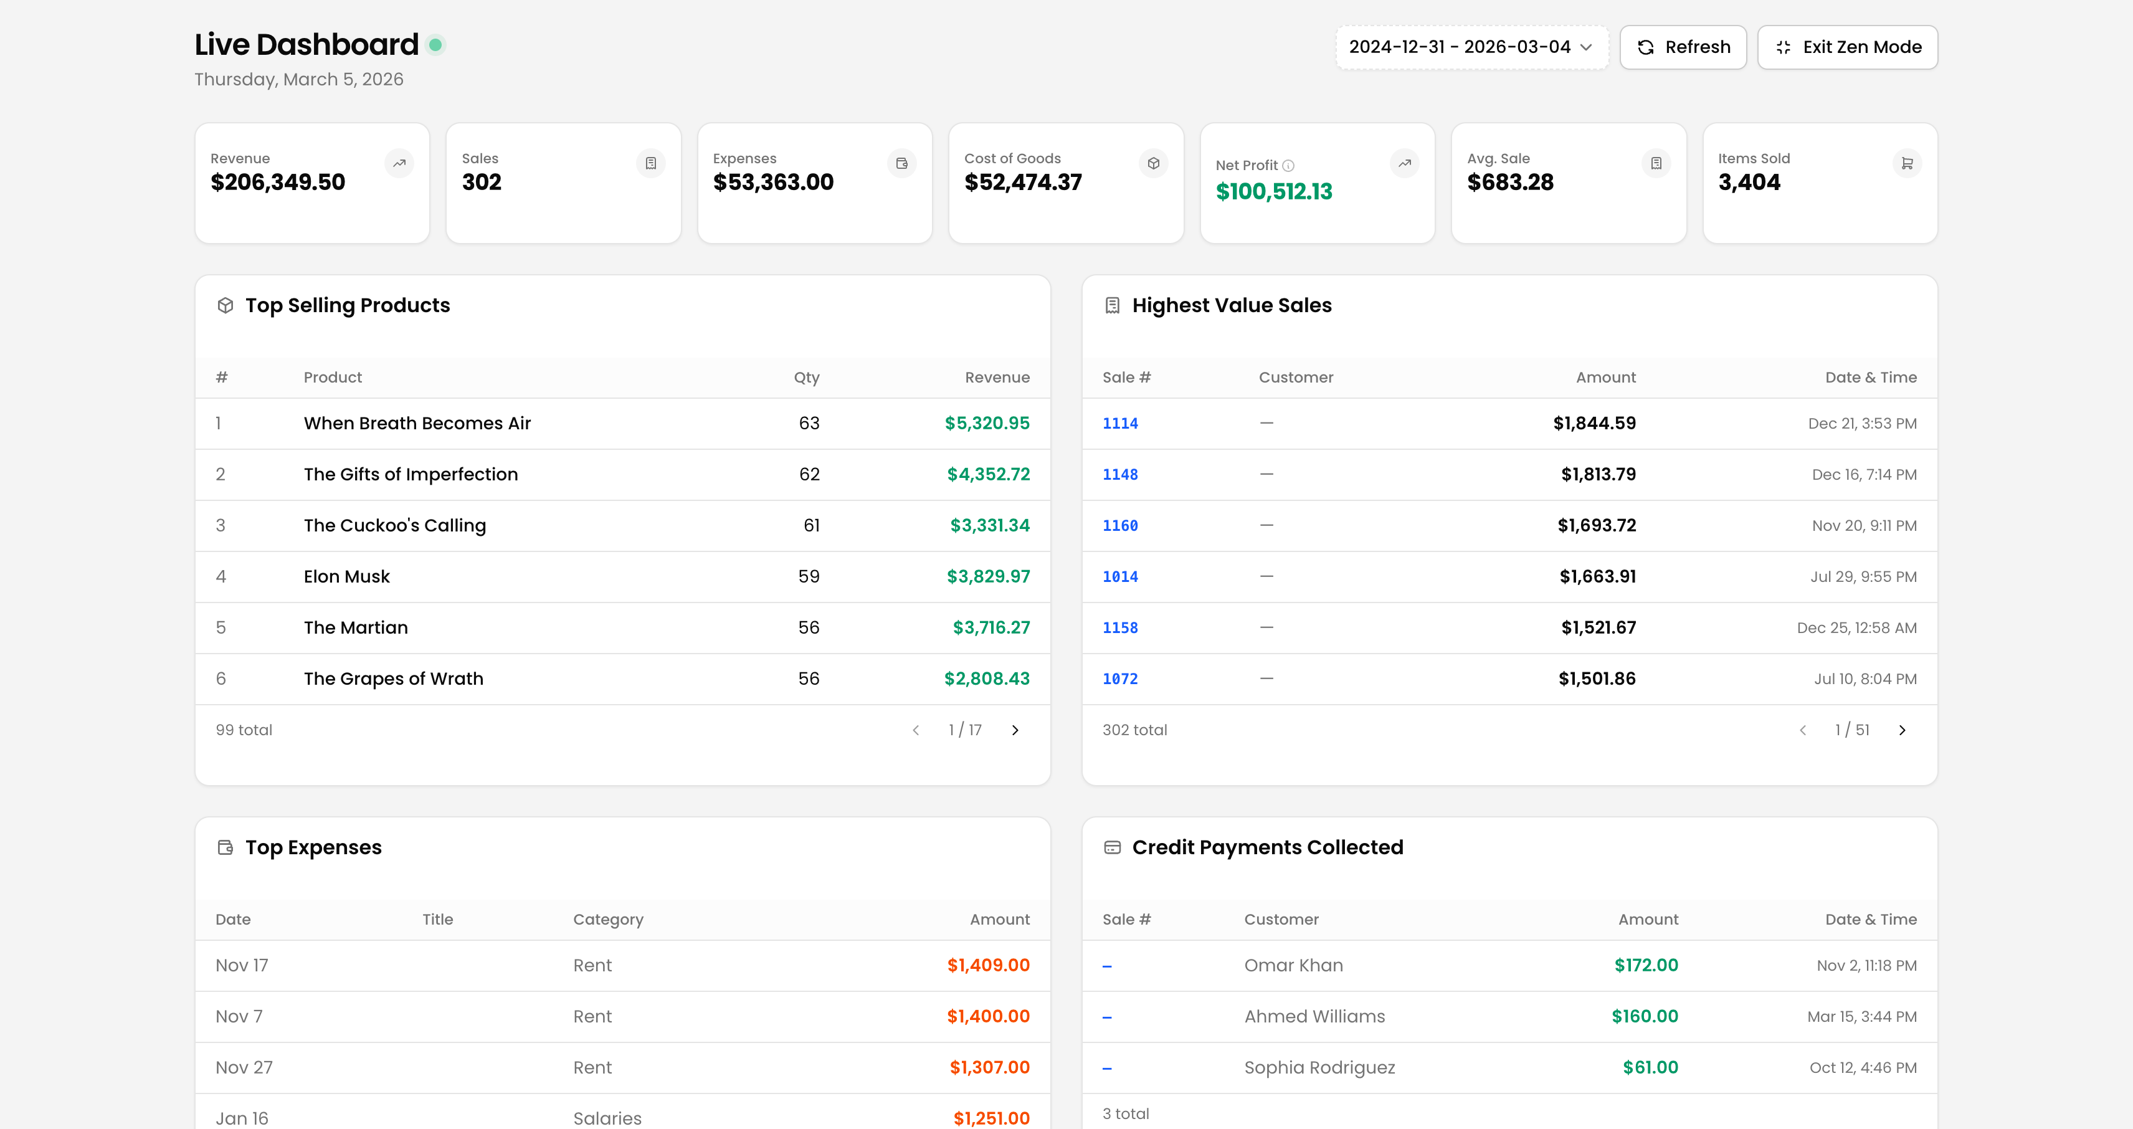Select The Martian product row

[x=623, y=628]
